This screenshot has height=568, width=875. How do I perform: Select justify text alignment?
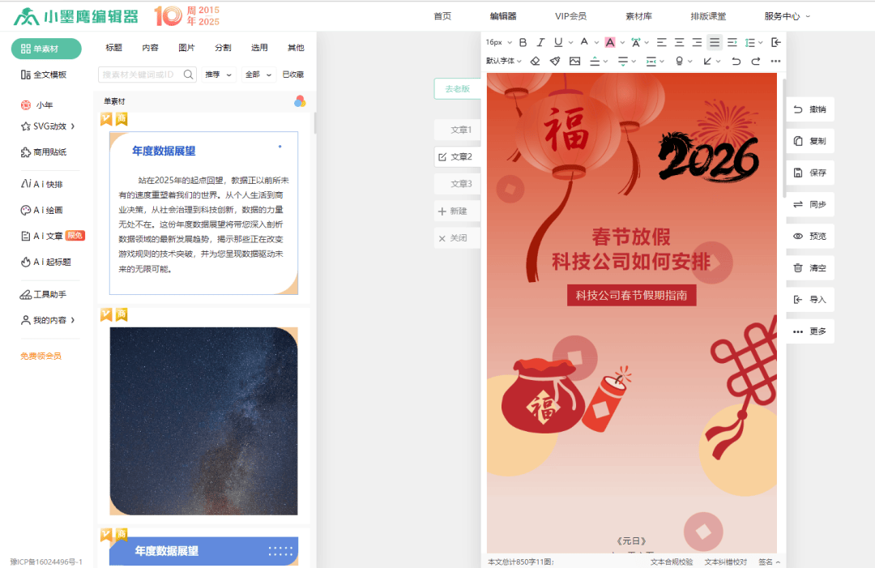point(714,42)
